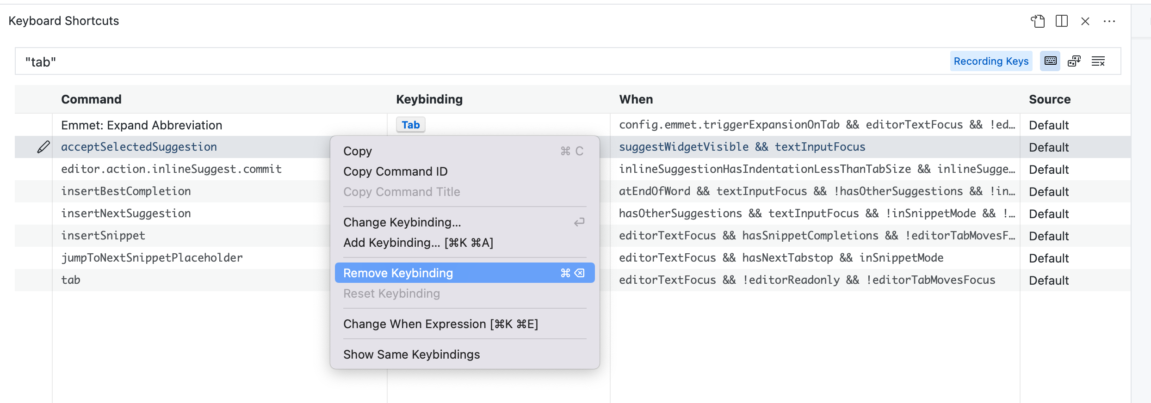Toggle Sort by Precedence icon
Image resolution: width=1151 pixels, height=403 pixels.
click(1074, 61)
